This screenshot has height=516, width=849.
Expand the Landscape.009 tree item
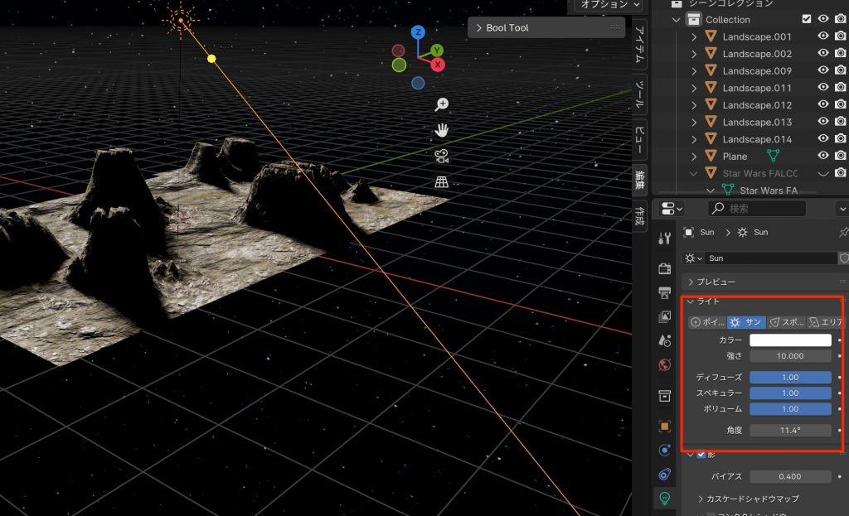point(694,71)
